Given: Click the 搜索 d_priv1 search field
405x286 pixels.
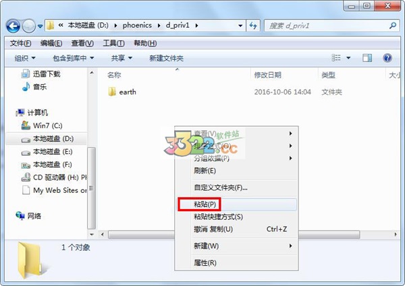Looking at the screenshot, I should tap(327, 26).
